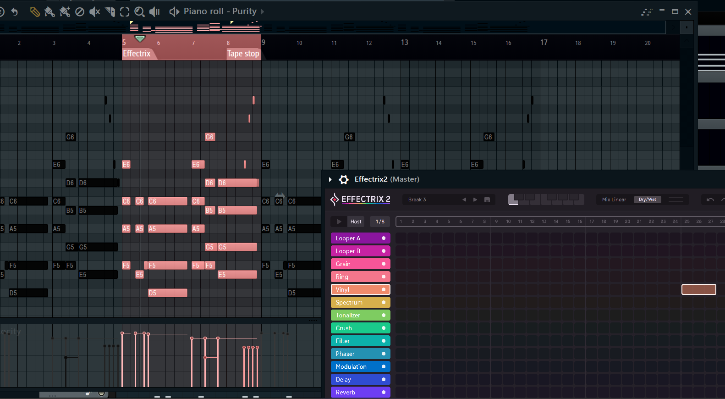Adjust the Dry/Wet mix slider

coord(676,199)
